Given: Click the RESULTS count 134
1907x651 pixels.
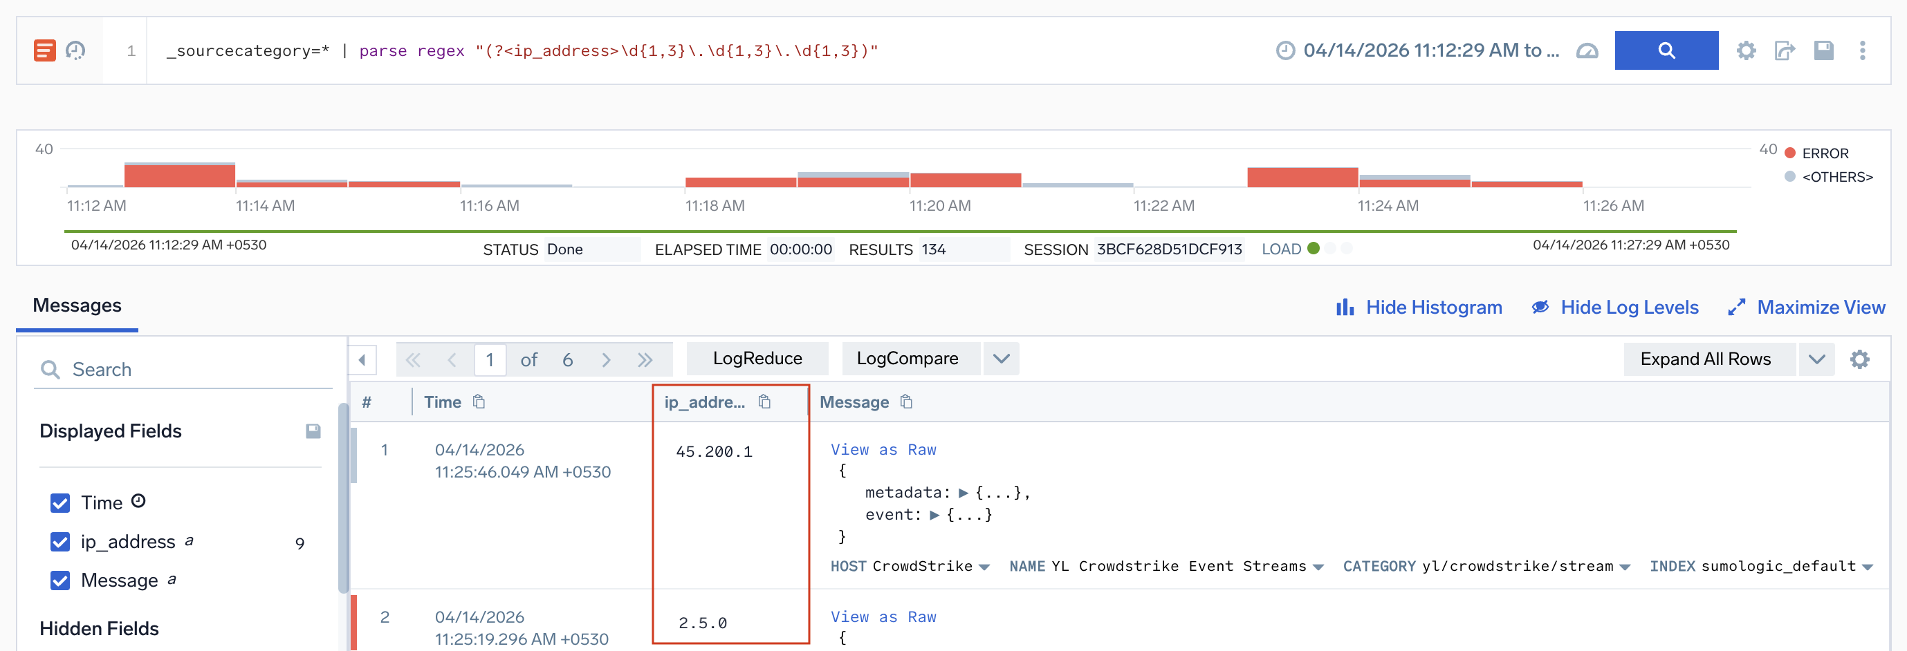Looking at the screenshot, I should pyautogui.click(x=934, y=249).
